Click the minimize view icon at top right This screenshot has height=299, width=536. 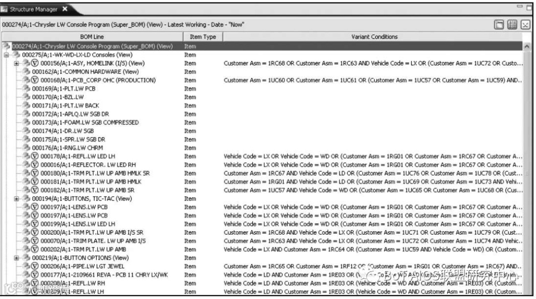520,6
